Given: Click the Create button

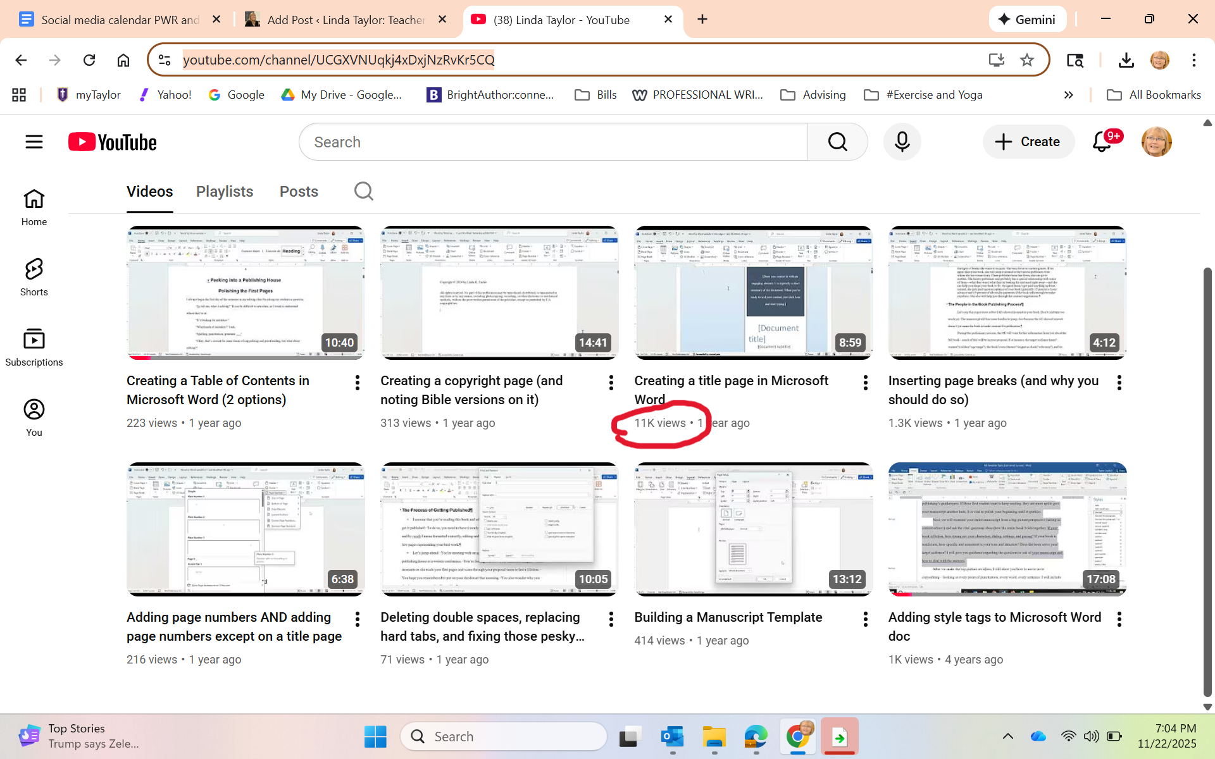Looking at the screenshot, I should [x=1028, y=142].
